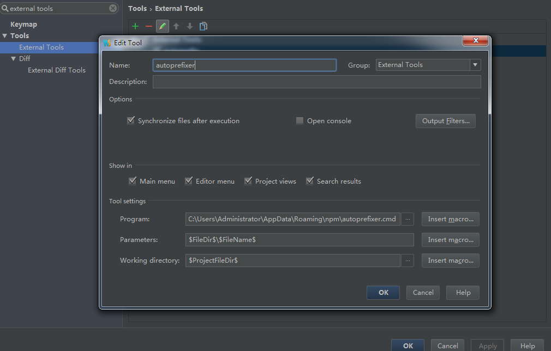Open the Output Filters dialog

[x=445, y=121]
